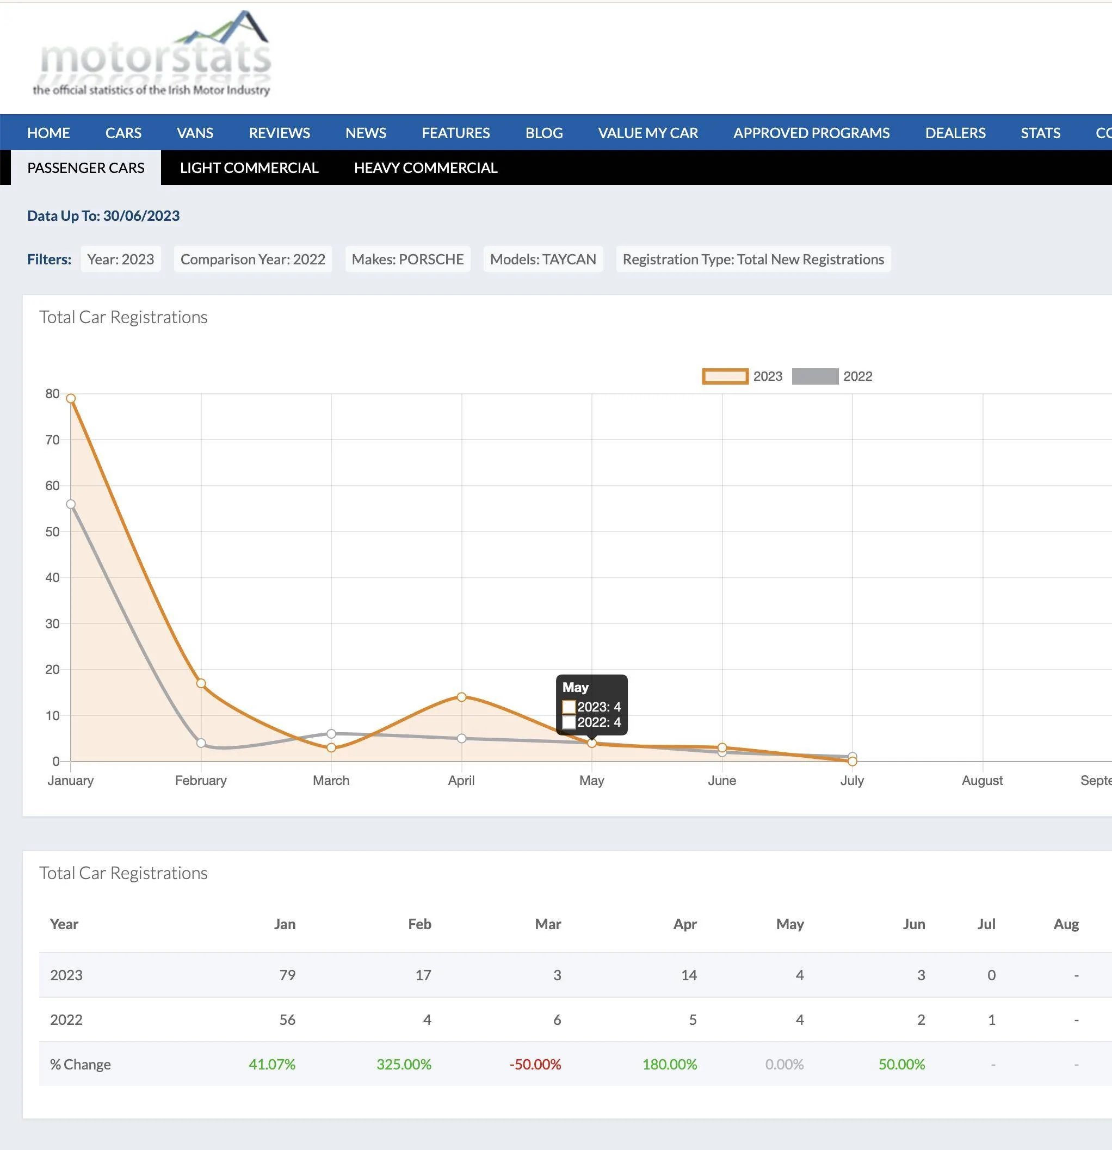Viewport: 1112px width, 1150px height.
Task: Click the Aug column header
Action: coord(1066,924)
